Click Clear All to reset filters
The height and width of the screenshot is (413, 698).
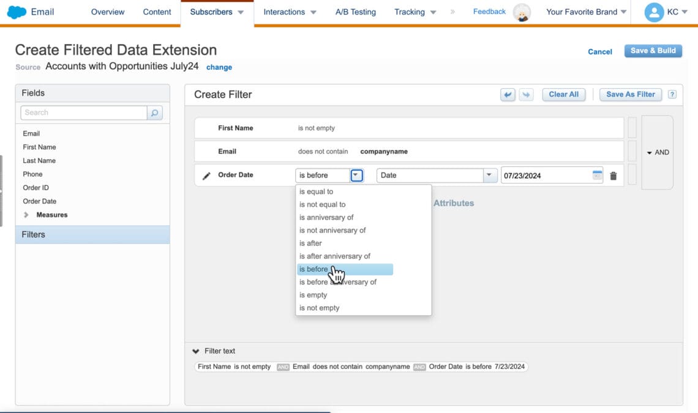pyautogui.click(x=563, y=94)
